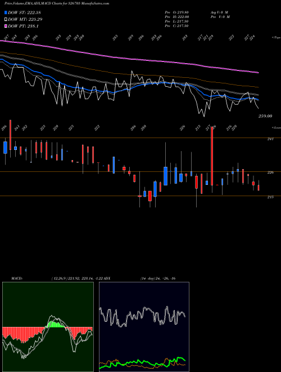The image size is (281, 372).
Task: Click the 'Pre C: 217.50' value
Action: [x=176, y=25]
